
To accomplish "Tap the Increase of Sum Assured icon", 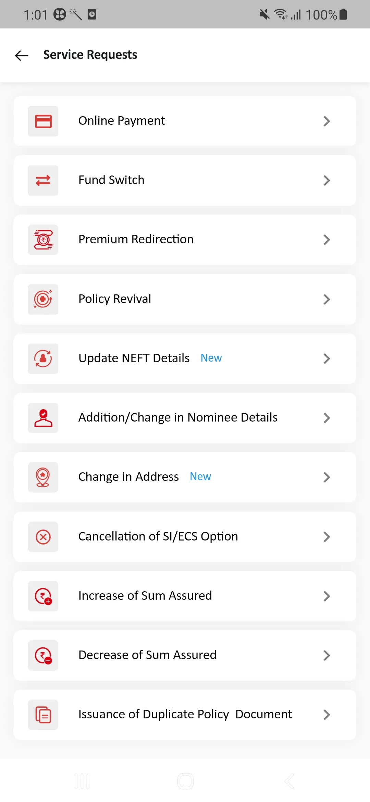I will pos(43,596).
